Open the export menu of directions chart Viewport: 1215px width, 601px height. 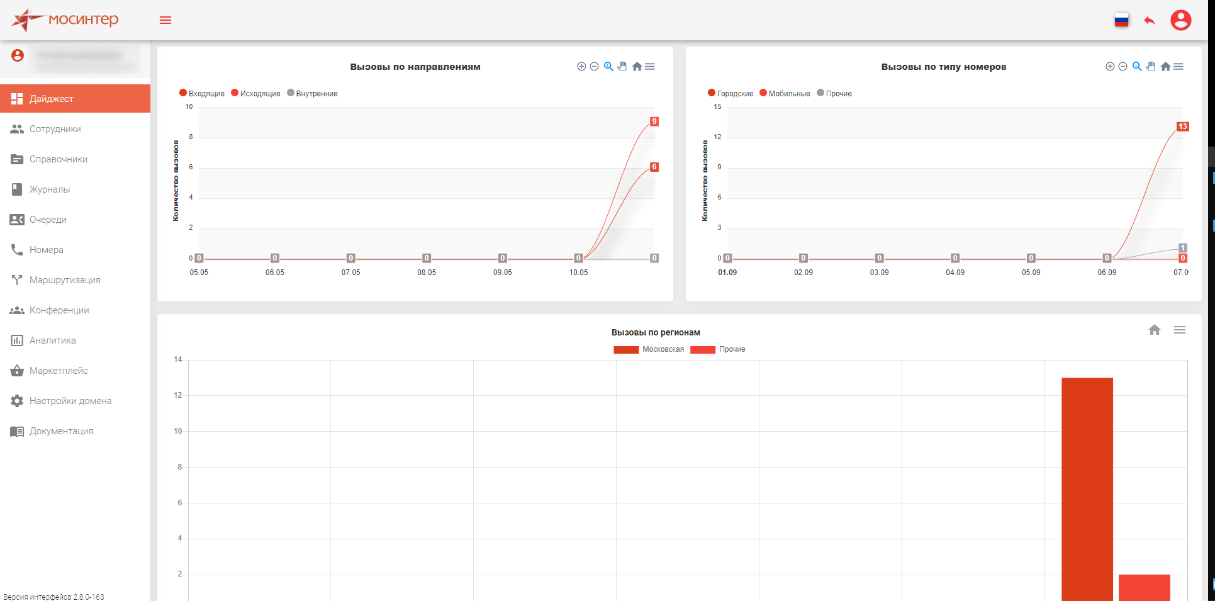[650, 67]
